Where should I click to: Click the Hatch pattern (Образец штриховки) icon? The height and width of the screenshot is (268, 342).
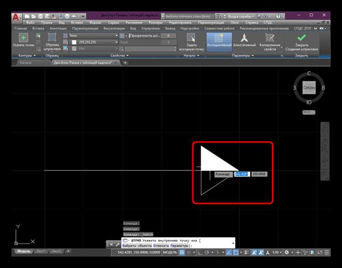tap(52, 37)
